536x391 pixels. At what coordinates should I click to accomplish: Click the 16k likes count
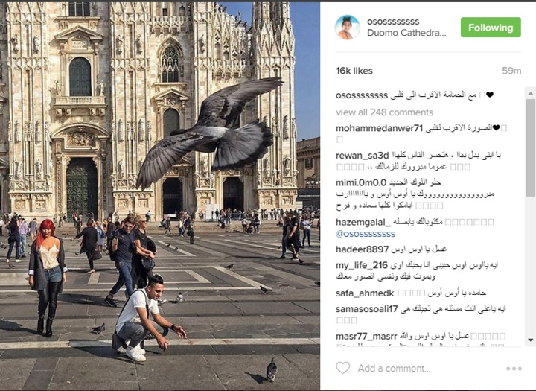click(x=354, y=71)
